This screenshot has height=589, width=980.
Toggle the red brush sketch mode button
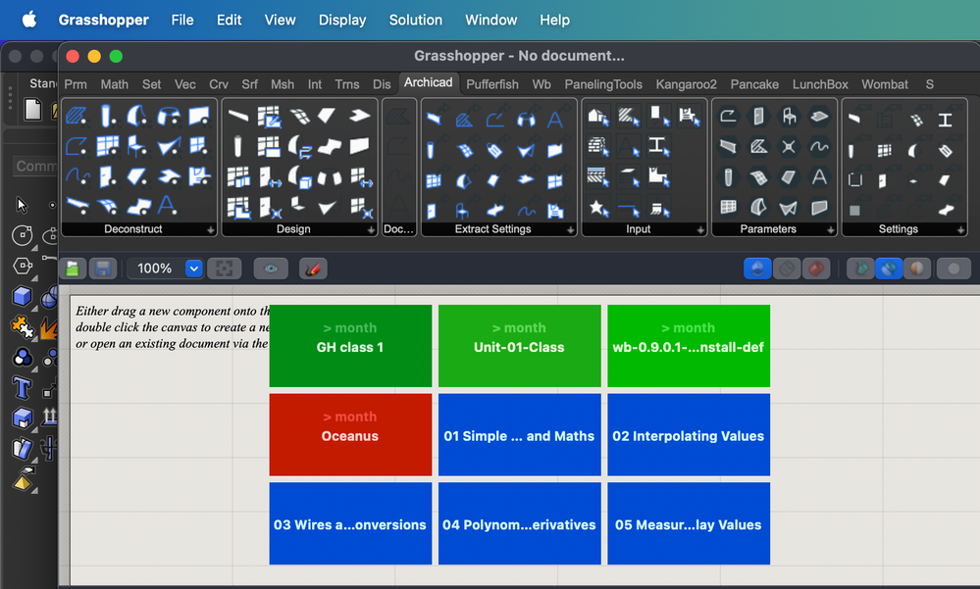313,269
